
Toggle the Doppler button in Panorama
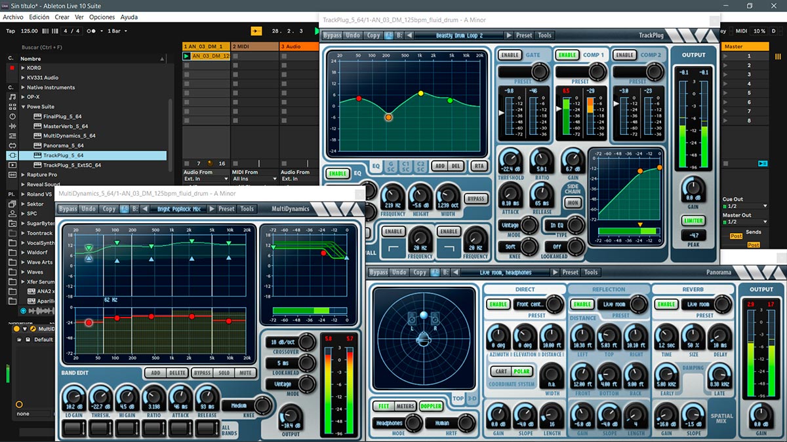click(x=431, y=406)
